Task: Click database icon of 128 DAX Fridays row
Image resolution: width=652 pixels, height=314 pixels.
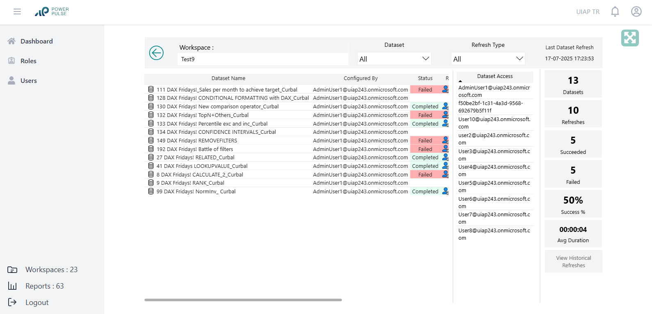Action: pos(151,98)
